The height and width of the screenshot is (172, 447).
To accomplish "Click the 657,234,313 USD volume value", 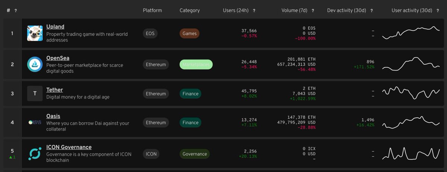I will (297, 64).
